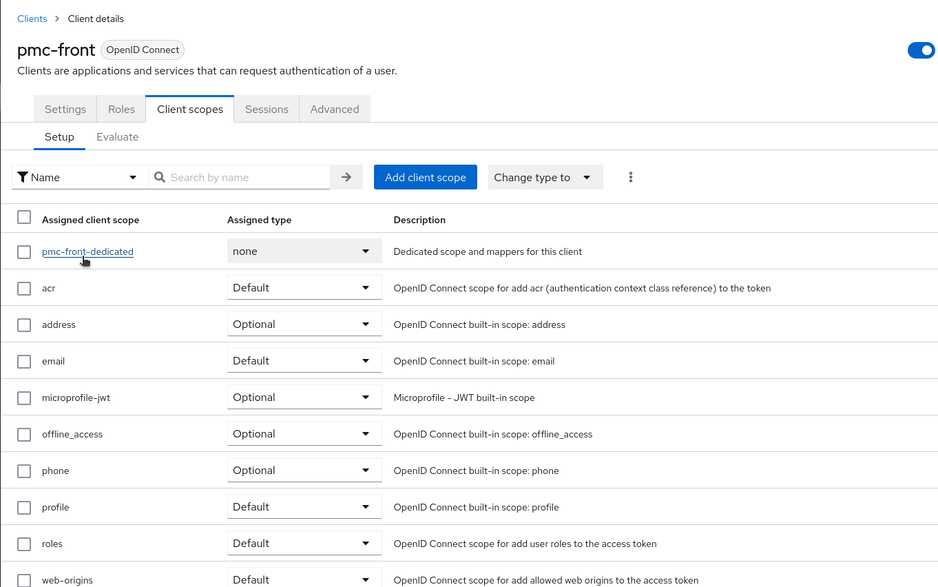Open the kebab more-options menu
The width and height of the screenshot is (938, 587).
[630, 177]
